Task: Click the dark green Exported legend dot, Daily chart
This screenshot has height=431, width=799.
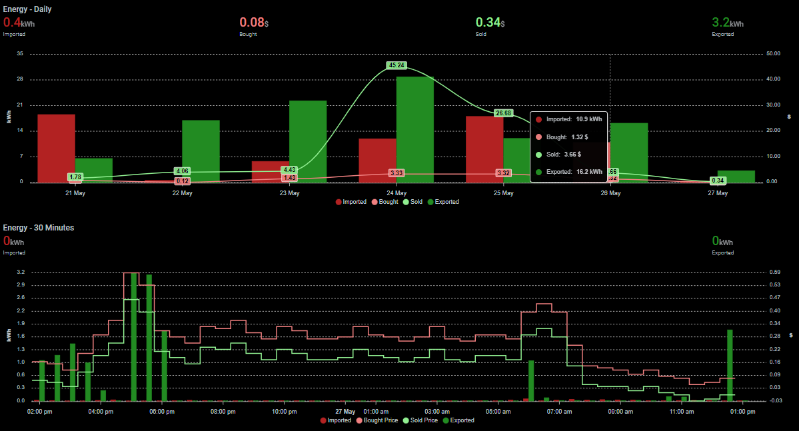Action: [x=430, y=201]
